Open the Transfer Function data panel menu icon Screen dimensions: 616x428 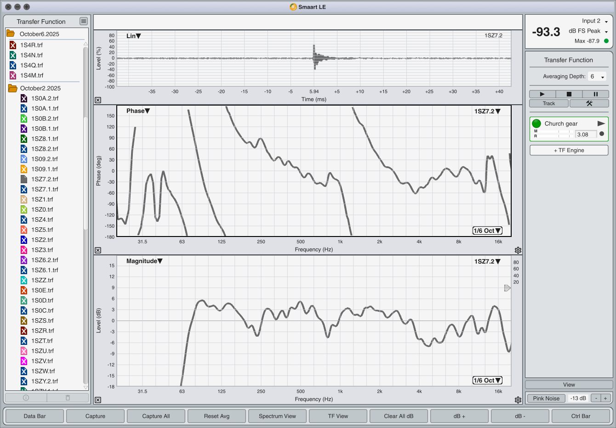click(x=83, y=21)
